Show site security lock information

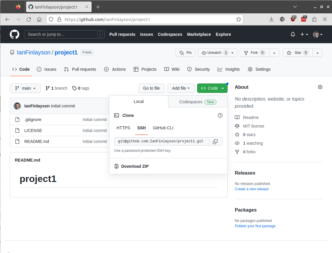(x=59, y=20)
